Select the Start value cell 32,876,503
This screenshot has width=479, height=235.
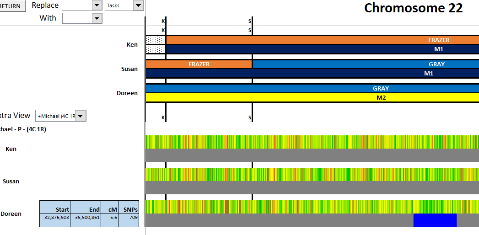[55, 218]
